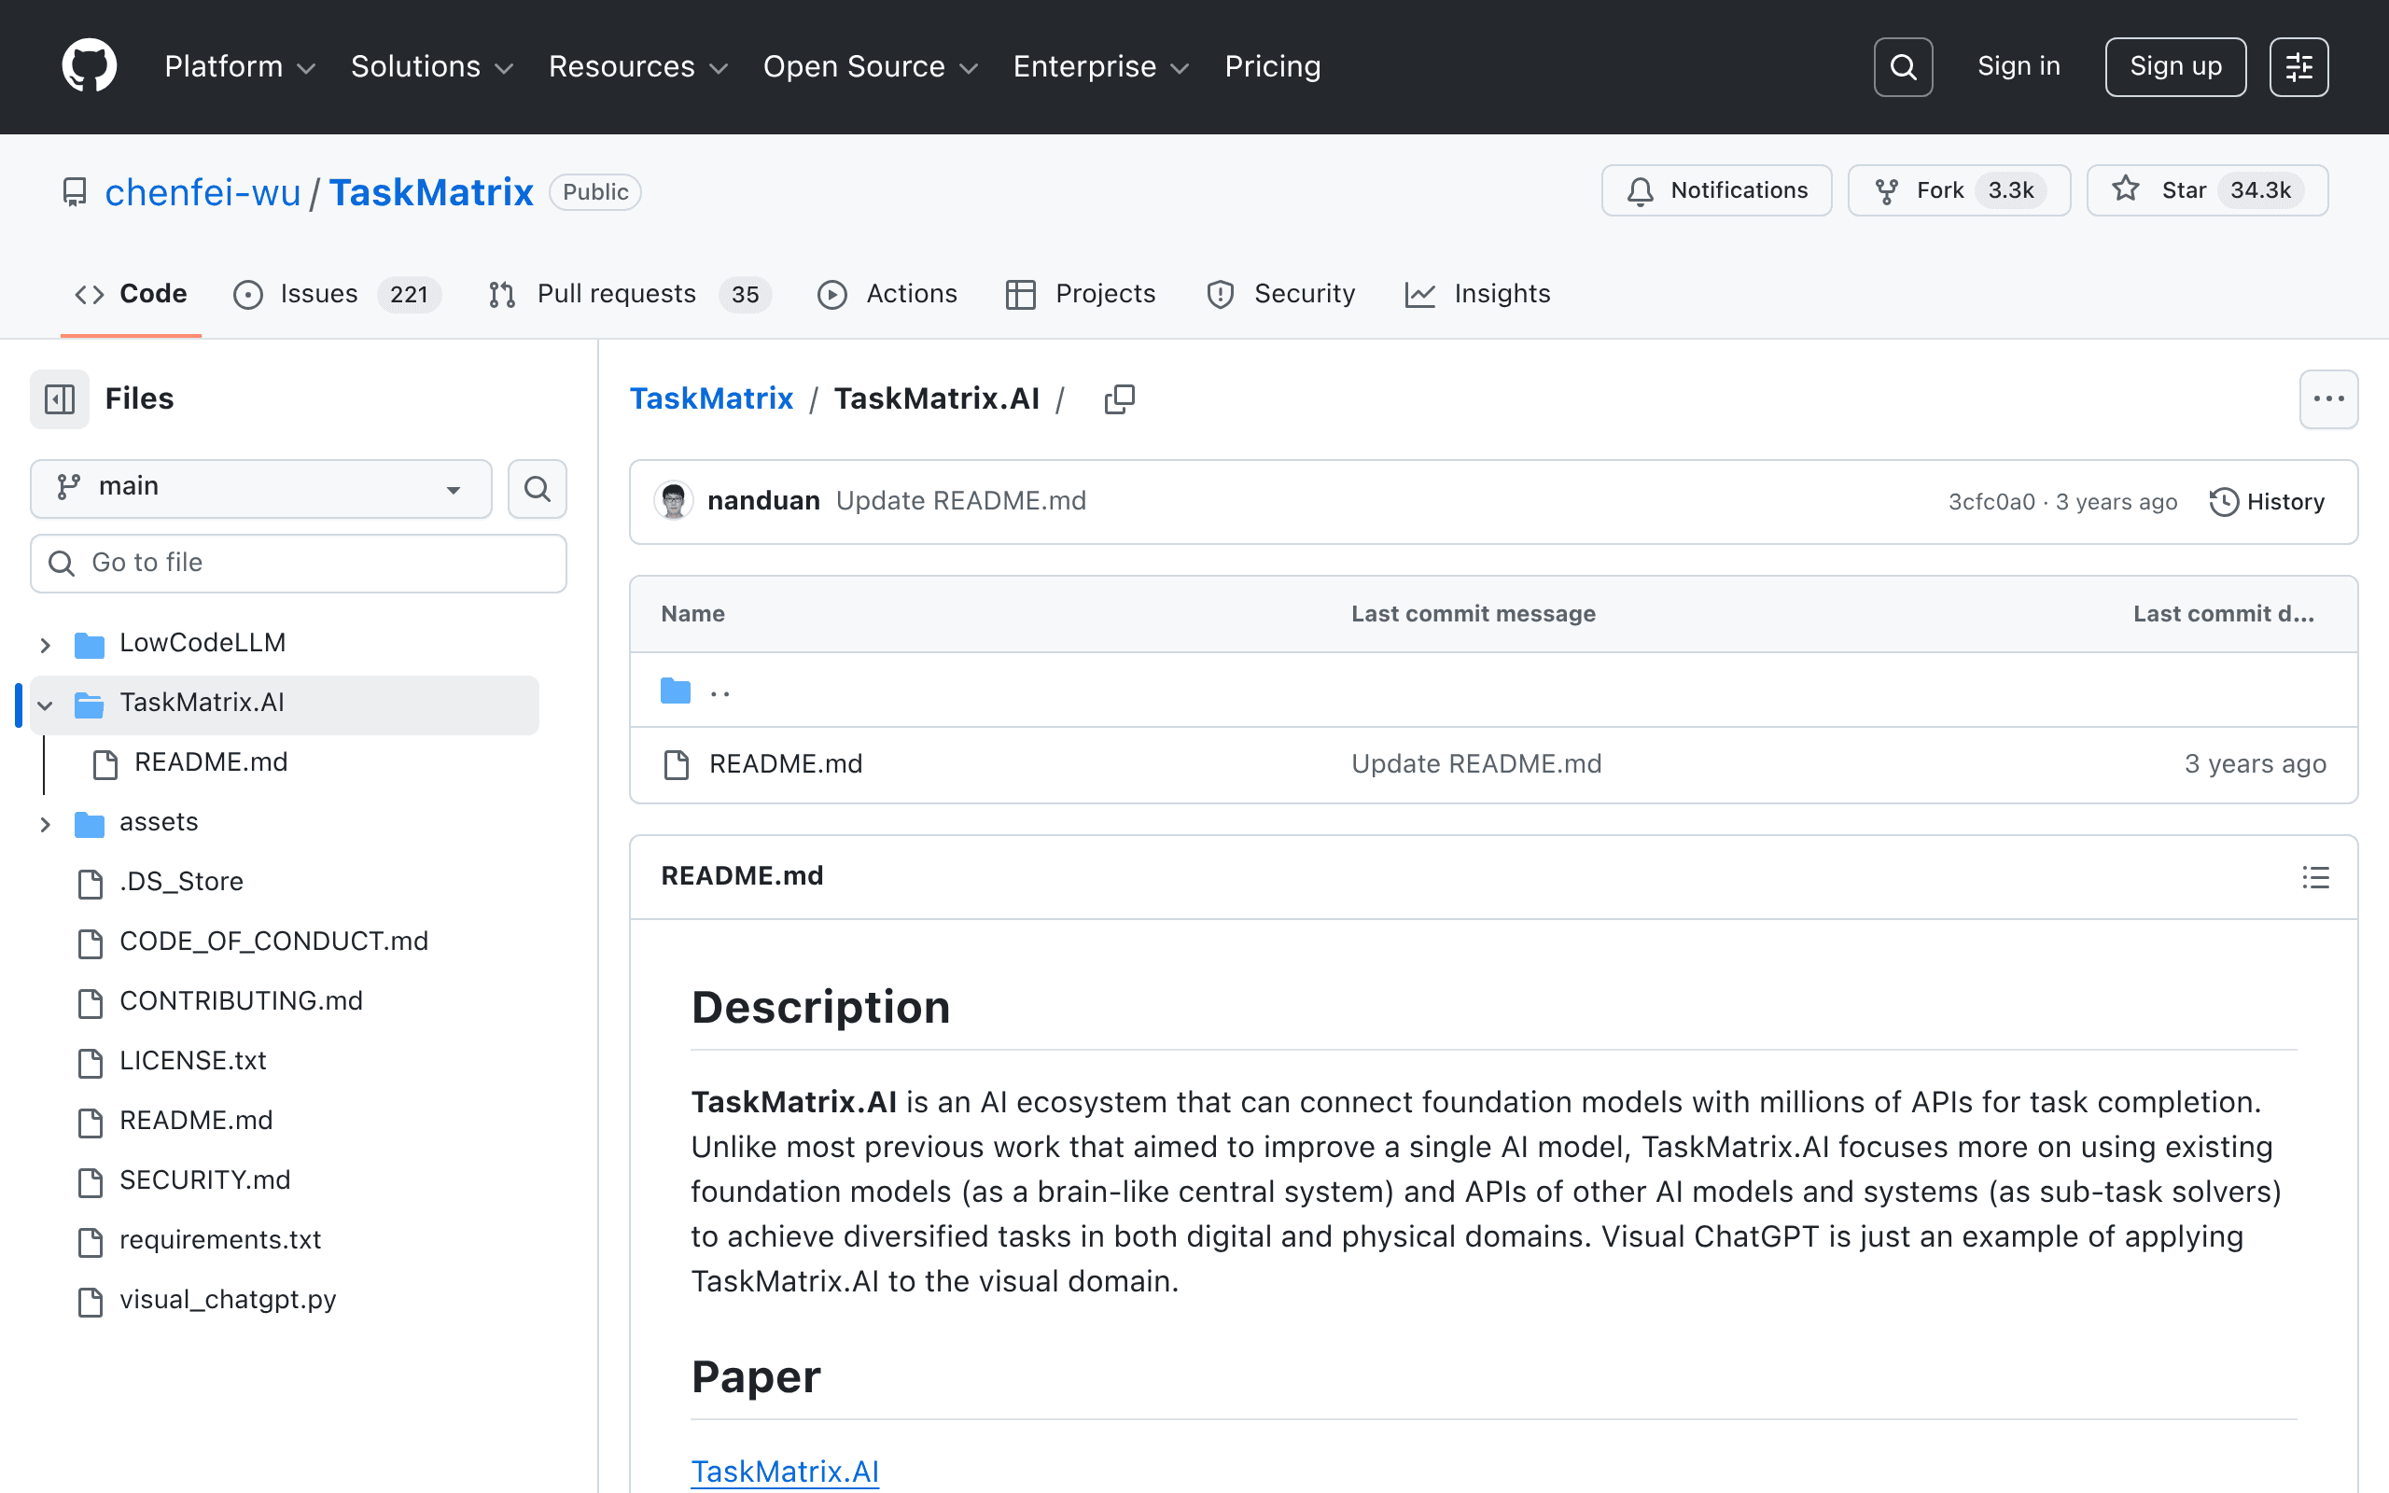This screenshot has height=1493, width=2389.
Task: Open commit hash 3cfc0a0
Action: [1991, 502]
